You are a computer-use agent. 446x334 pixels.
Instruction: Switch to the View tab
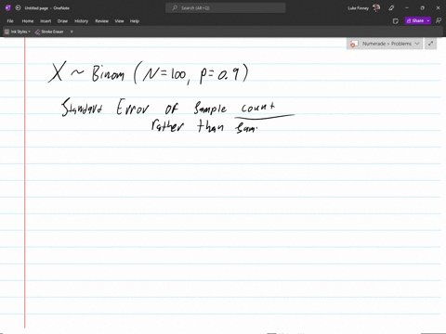click(119, 21)
